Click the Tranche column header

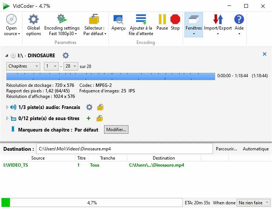tap(107, 158)
